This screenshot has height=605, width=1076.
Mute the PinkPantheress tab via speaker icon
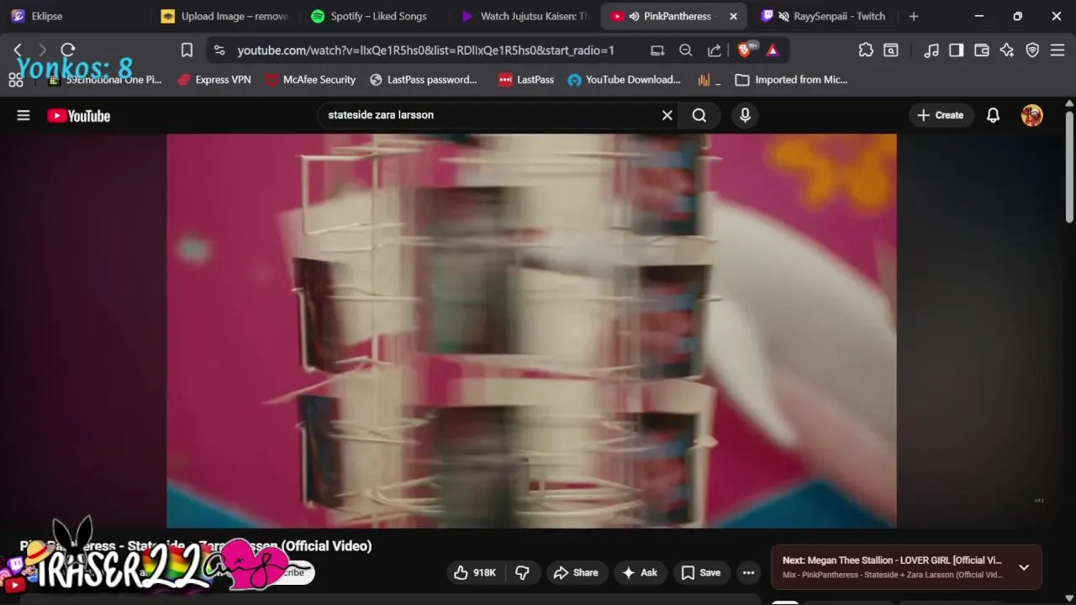point(635,16)
